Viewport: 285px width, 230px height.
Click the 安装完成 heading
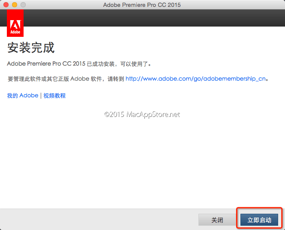[31, 48]
